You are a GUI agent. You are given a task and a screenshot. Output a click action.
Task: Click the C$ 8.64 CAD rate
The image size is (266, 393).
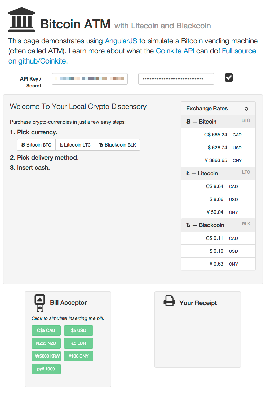218,186
